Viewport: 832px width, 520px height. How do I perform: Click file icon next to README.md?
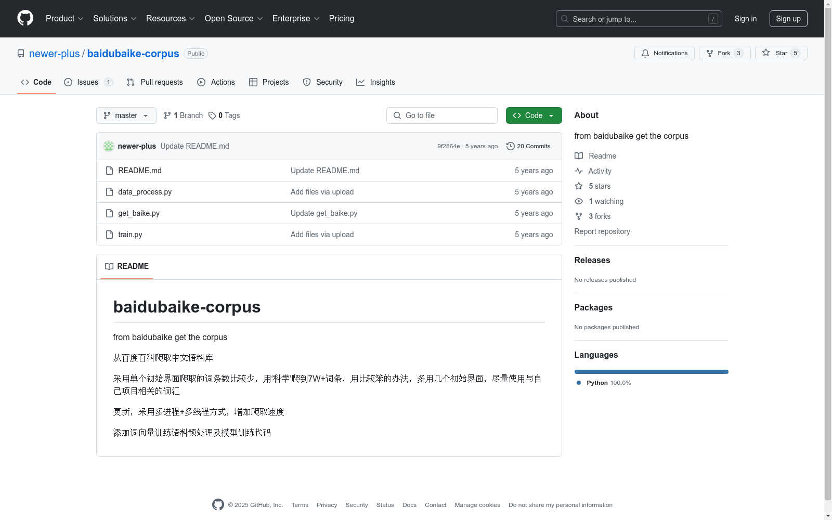click(109, 171)
